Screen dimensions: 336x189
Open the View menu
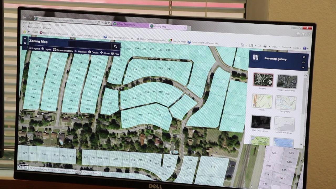38,23
